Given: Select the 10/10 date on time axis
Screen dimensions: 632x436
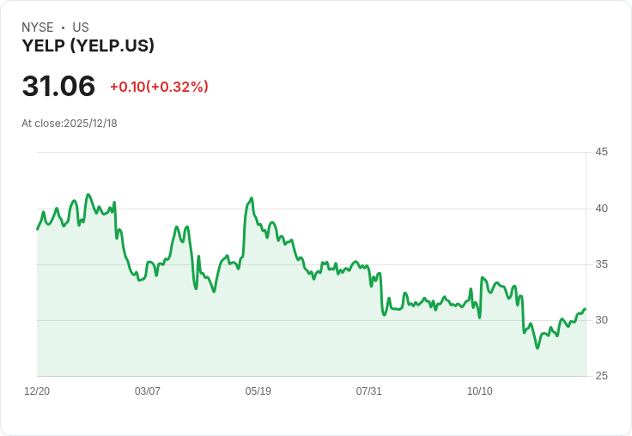Looking at the screenshot, I should [480, 391].
